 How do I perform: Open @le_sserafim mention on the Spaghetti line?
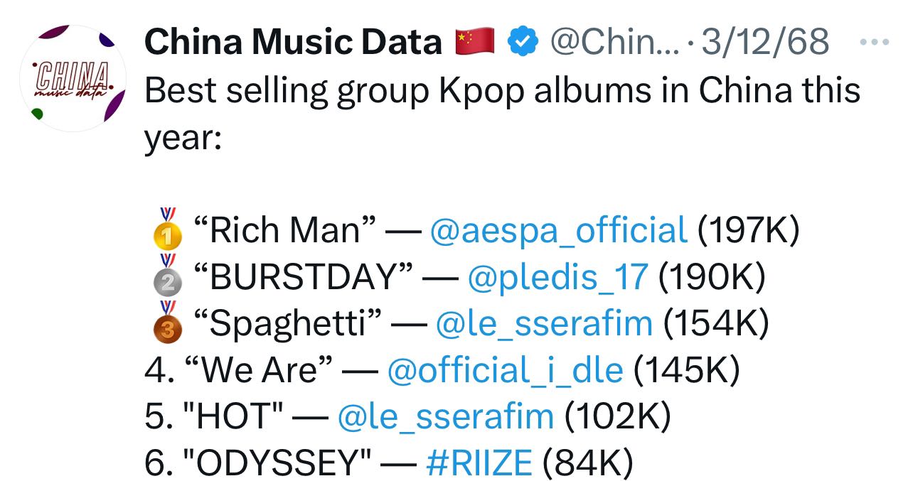(543, 324)
